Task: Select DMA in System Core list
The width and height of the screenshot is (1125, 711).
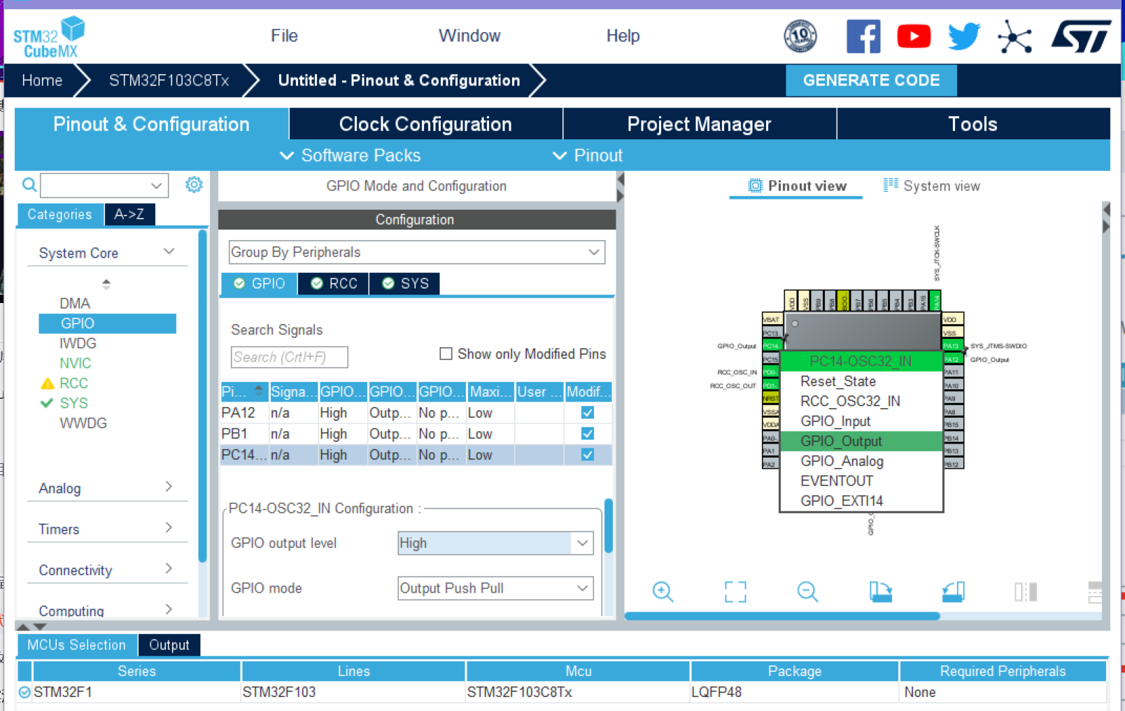Action: [75, 303]
